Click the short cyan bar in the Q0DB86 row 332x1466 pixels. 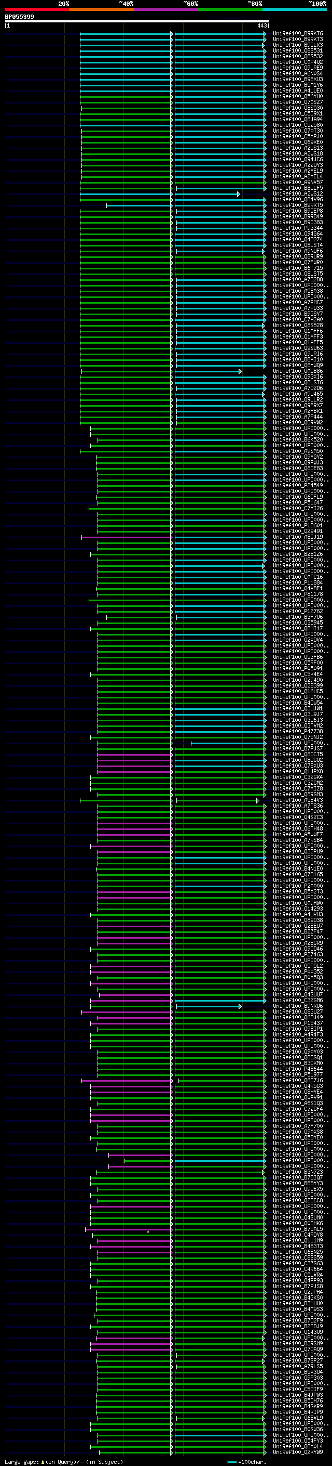[208, 372]
